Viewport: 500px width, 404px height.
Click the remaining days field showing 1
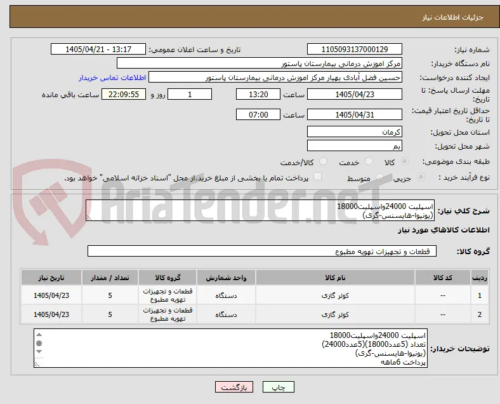click(x=190, y=95)
